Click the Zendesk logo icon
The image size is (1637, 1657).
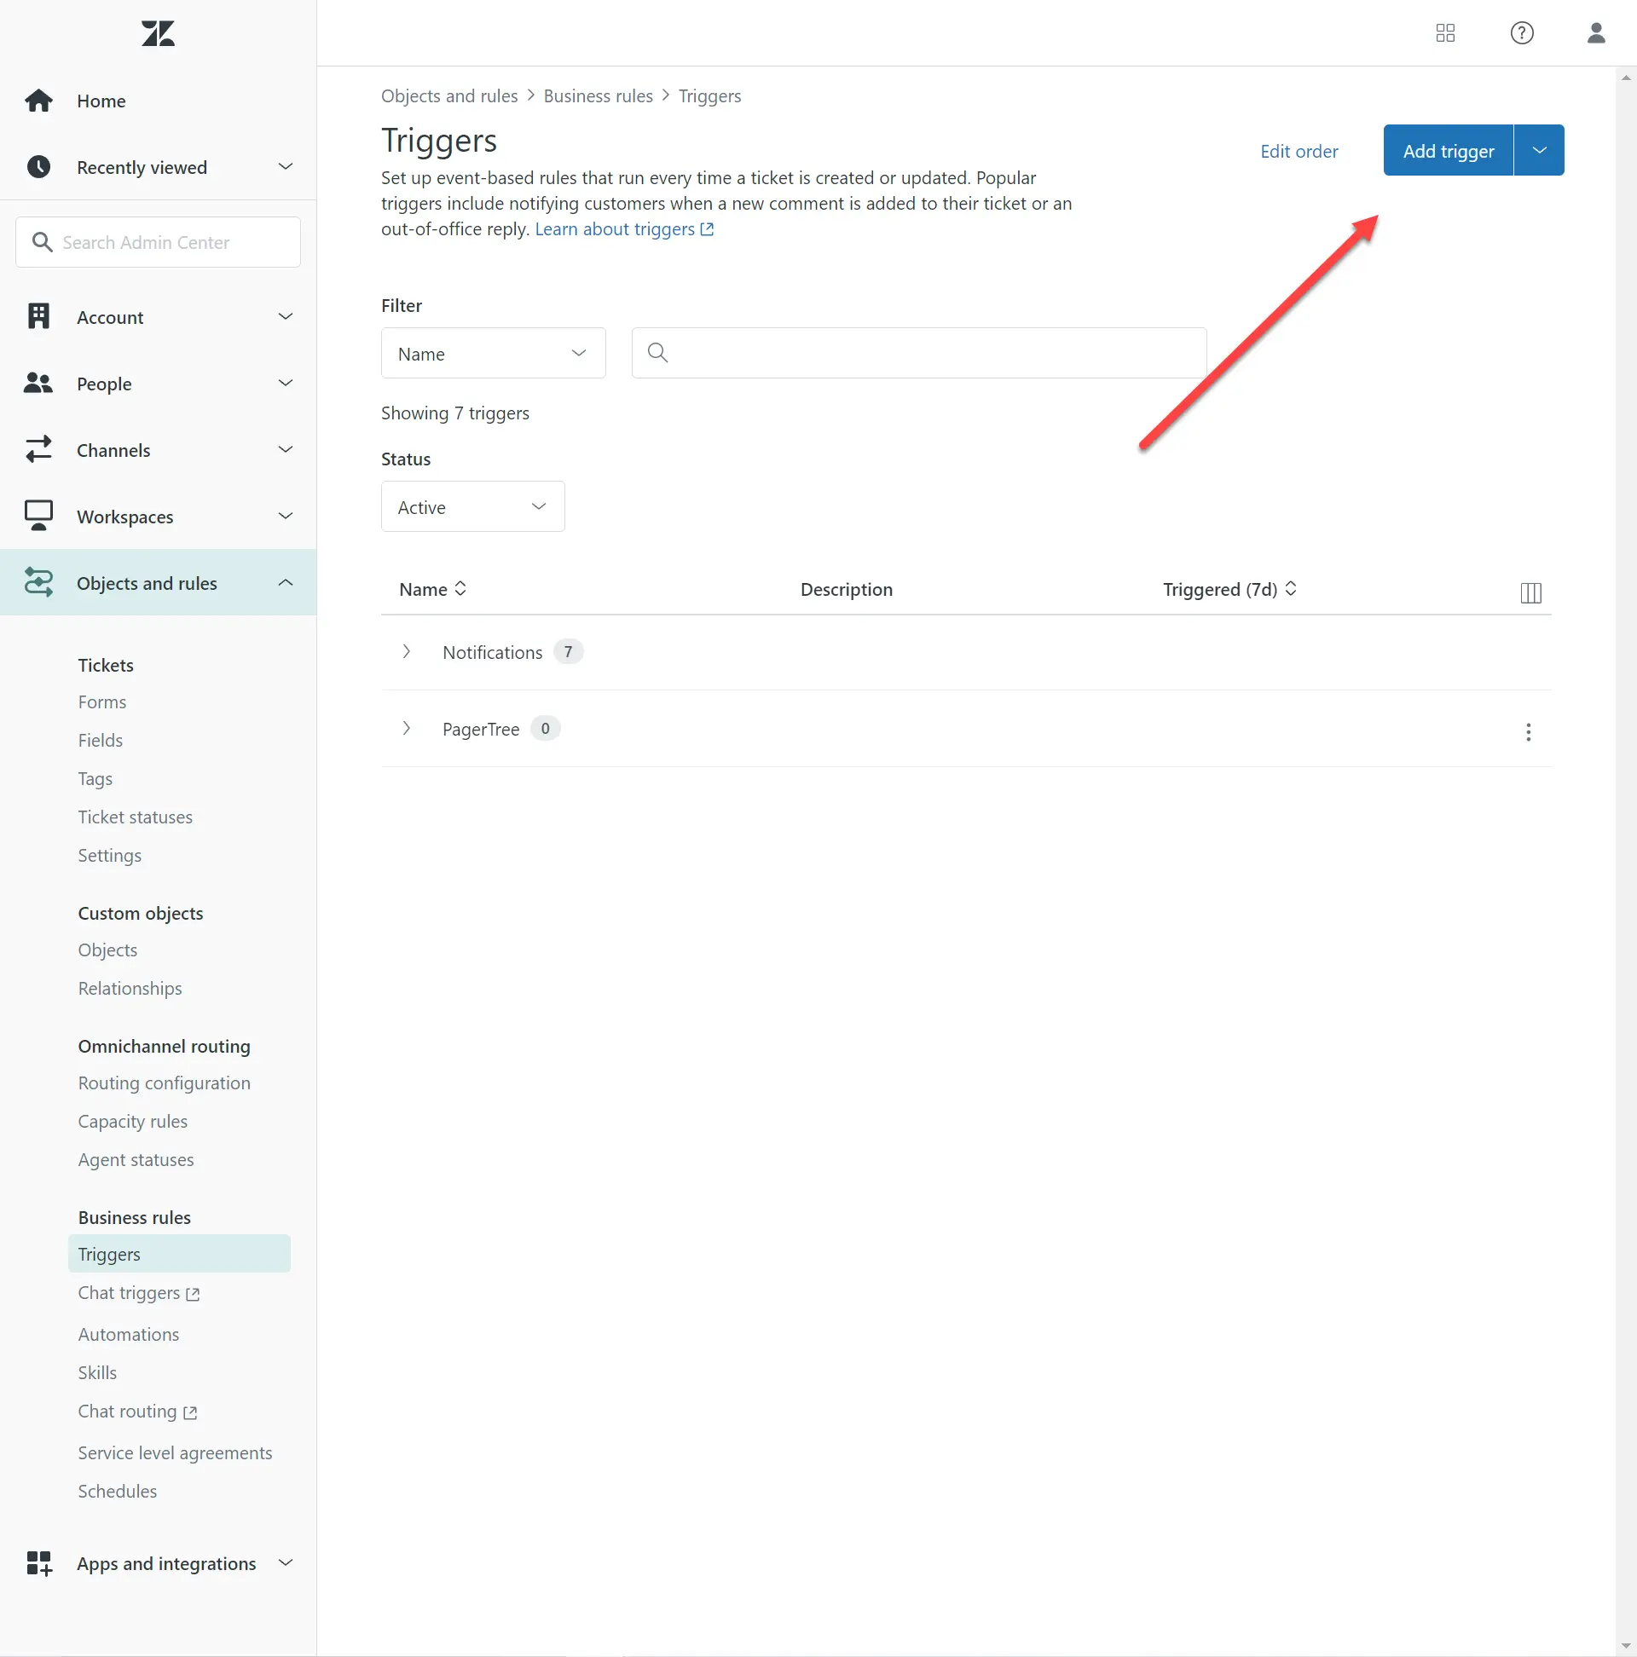point(158,34)
